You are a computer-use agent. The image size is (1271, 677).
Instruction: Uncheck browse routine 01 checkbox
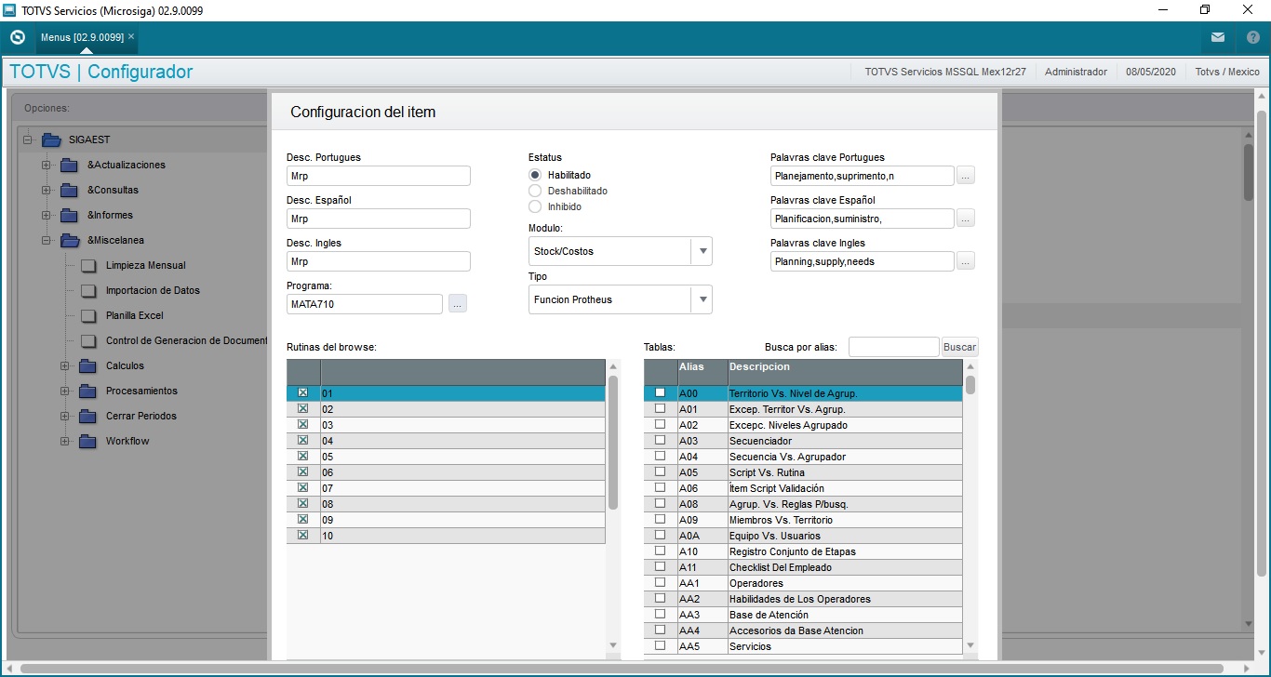pos(302,393)
